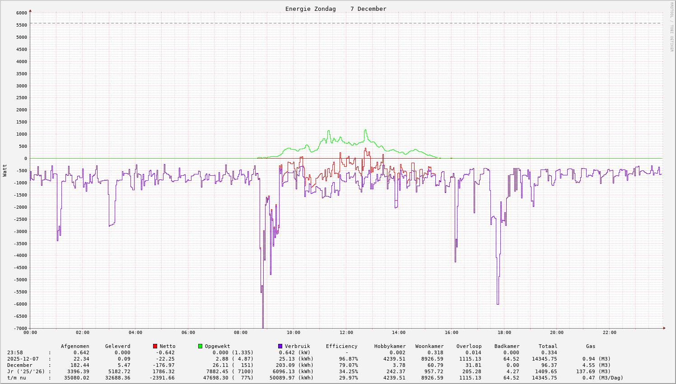Click the green Opgewekt legend square
676x384 pixels.
click(200, 346)
